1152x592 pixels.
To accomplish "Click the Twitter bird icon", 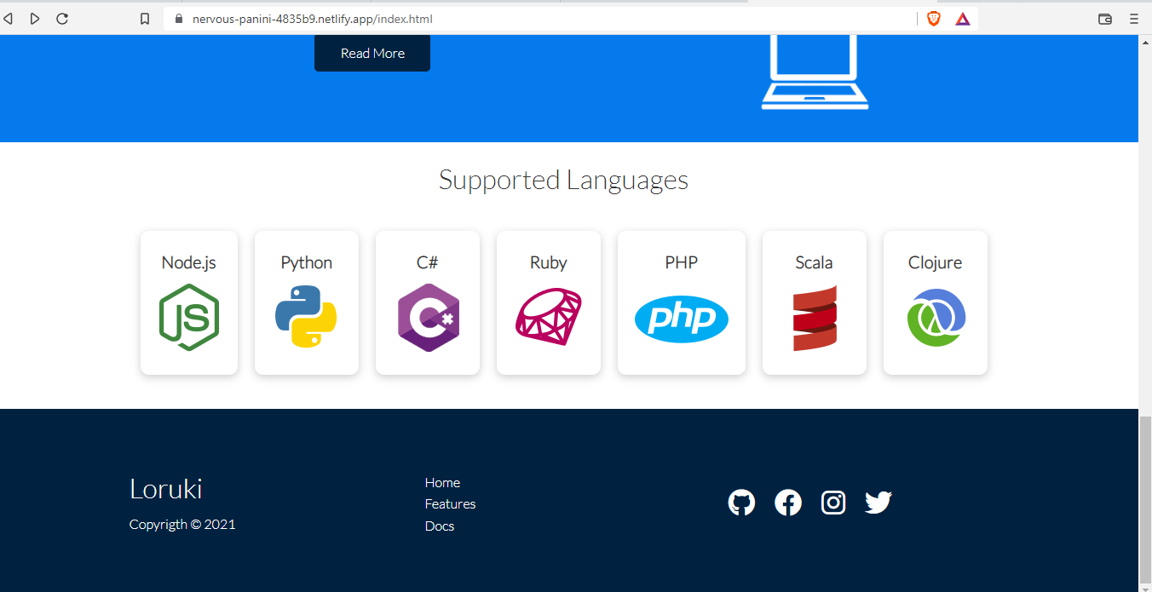I will (878, 503).
